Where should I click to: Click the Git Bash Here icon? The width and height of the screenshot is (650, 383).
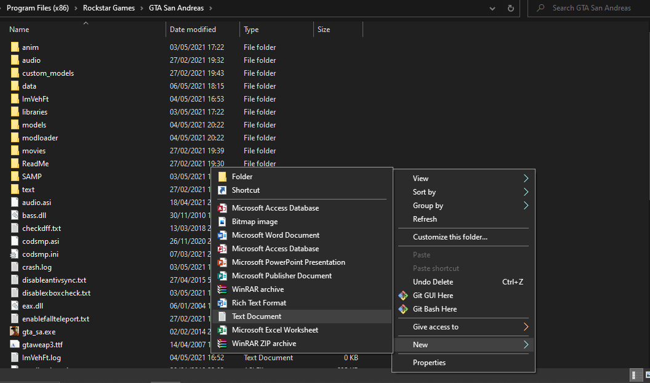[403, 309]
